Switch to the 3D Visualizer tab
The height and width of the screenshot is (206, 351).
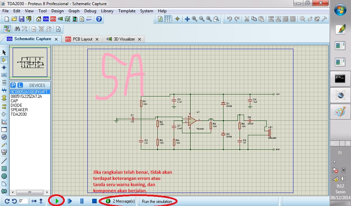(x=123, y=39)
